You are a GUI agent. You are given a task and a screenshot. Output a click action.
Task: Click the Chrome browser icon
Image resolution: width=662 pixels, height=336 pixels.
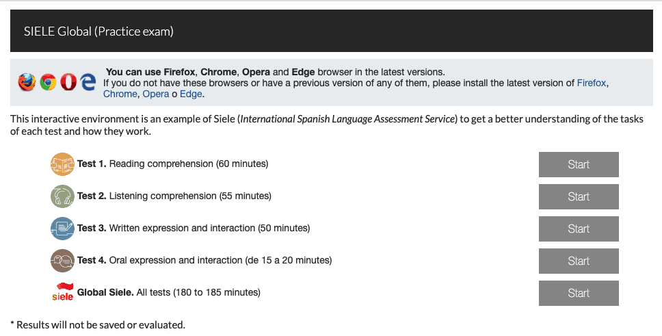(x=48, y=82)
